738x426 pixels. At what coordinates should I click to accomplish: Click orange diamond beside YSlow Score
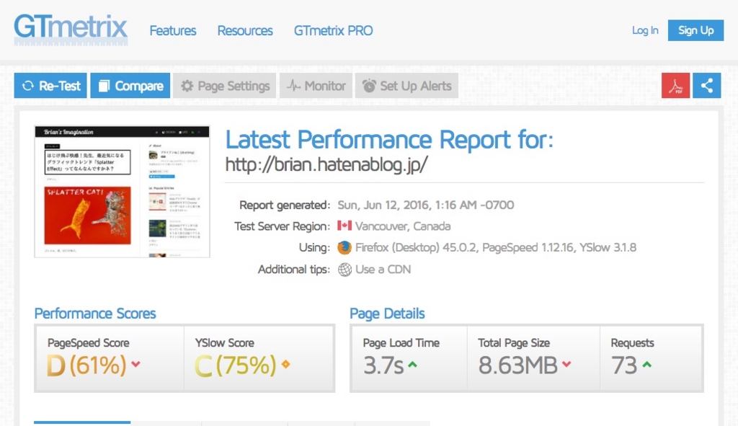click(x=285, y=364)
